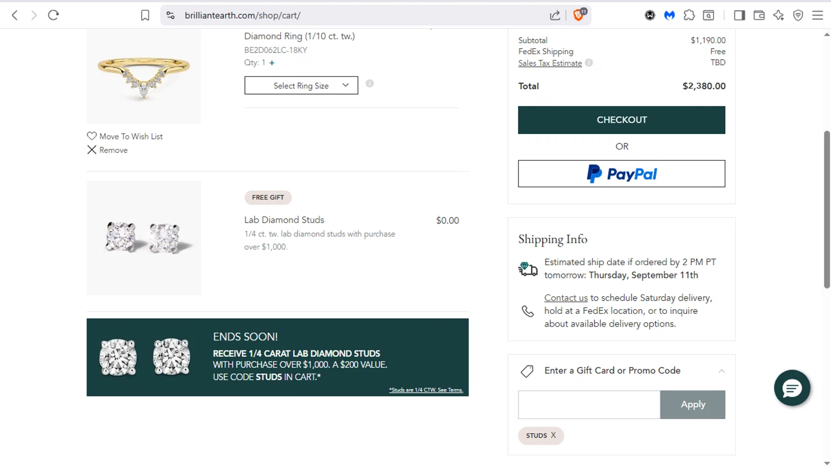Move the ring to Wish List
831x465 pixels.
point(125,136)
